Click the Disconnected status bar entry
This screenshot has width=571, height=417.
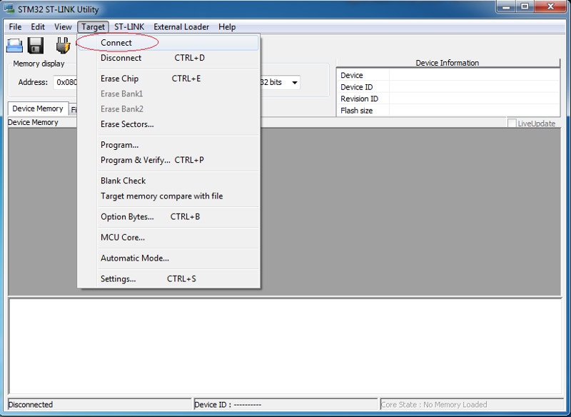[99, 405]
